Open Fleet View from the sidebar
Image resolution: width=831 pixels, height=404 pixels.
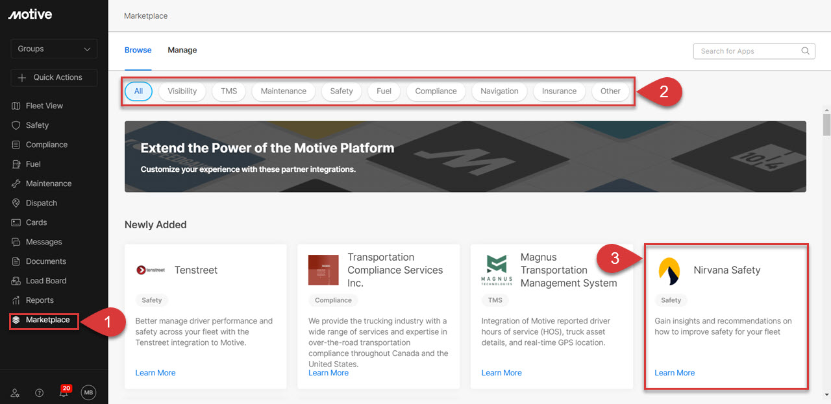tap(44, 106)
